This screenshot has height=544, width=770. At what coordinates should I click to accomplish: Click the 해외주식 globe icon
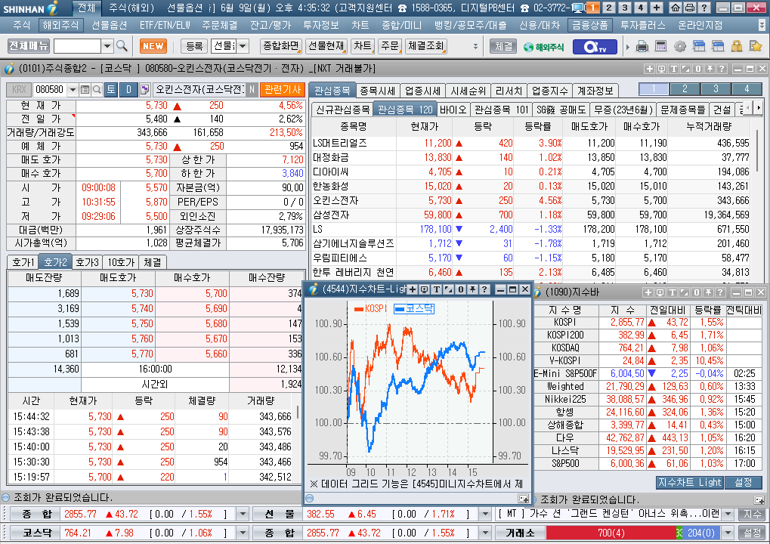(543, 47)
